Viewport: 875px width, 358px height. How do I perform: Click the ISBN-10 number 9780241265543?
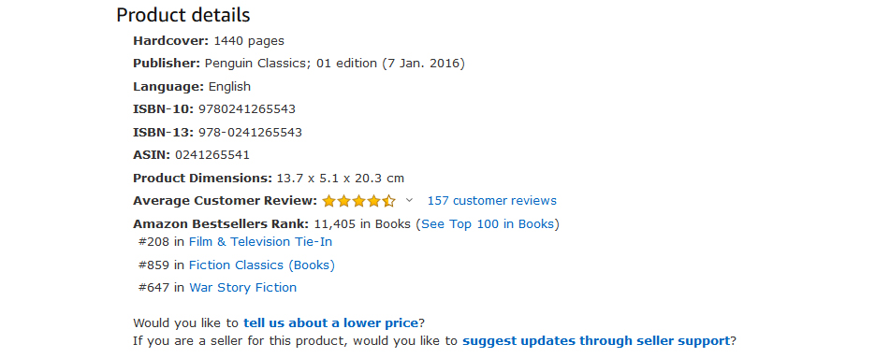[x=247, y=109]
